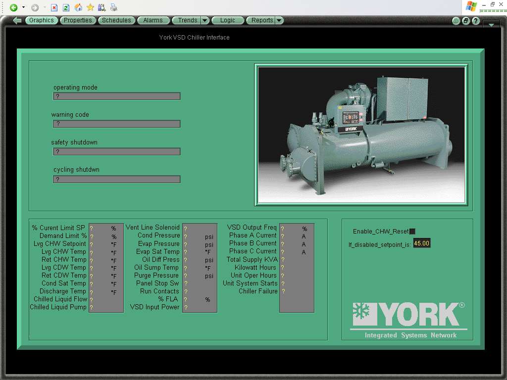Open the Alarms tab

pos(152,20)
